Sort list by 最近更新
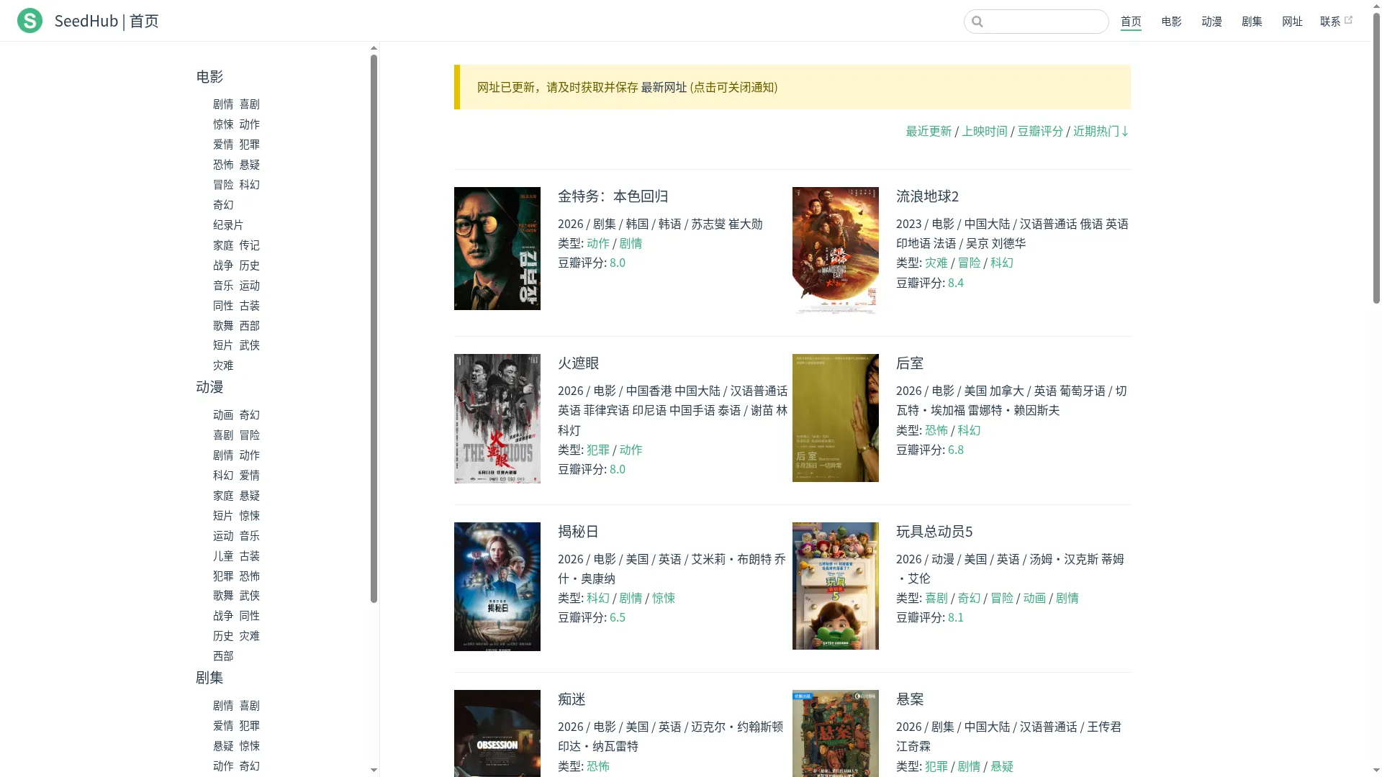Image resolution: width=1382 pixels, height=777 pixels. click(929, 131)
